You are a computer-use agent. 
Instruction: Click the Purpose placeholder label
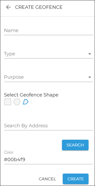(x=14, y=77)
